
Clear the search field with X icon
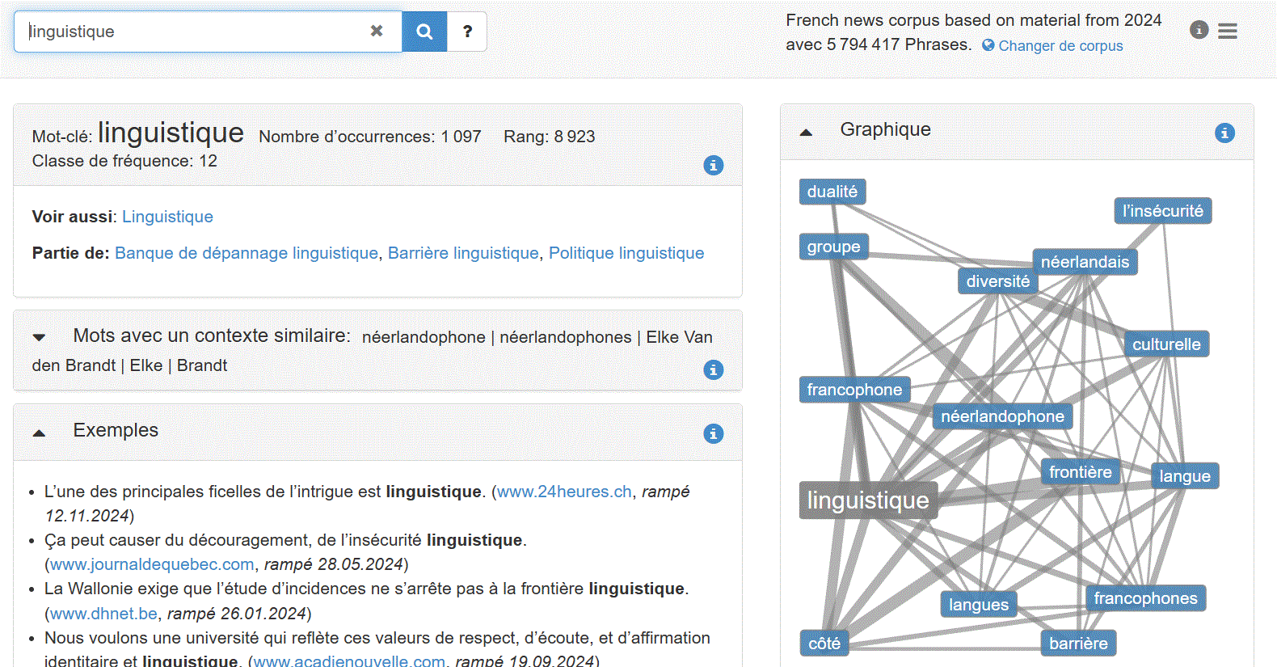pyautogui.click(x=377, y=32)
